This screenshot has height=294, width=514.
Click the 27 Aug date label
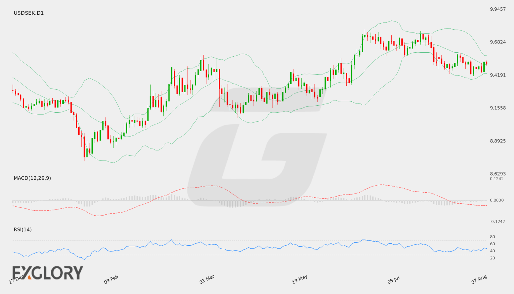tap(479, 279)
